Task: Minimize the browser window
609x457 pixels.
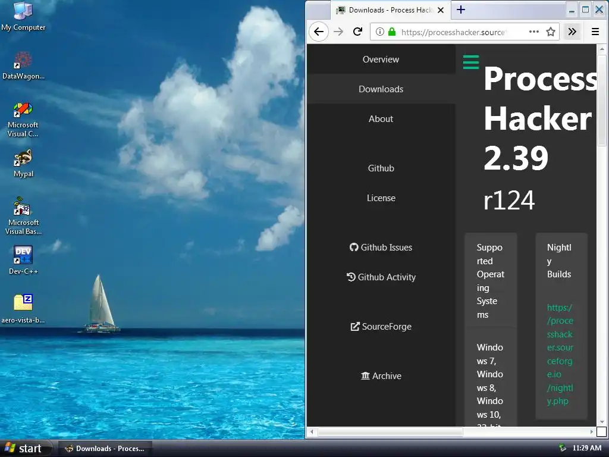Action: click(572, 10)
